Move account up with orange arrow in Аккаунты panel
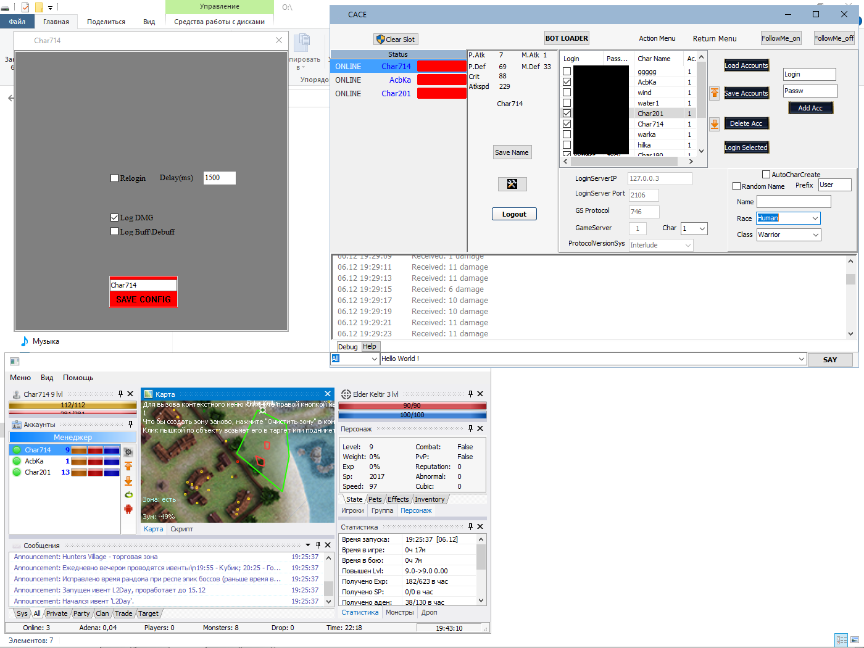This screenshot has width=864, height=648. point(128,466)
